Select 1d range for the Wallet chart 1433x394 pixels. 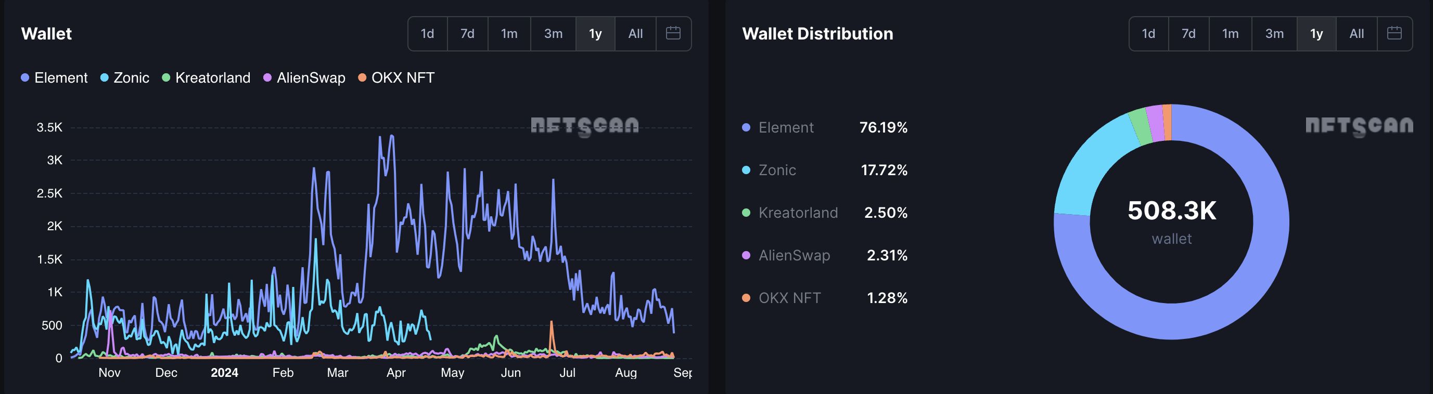(427, 34)
